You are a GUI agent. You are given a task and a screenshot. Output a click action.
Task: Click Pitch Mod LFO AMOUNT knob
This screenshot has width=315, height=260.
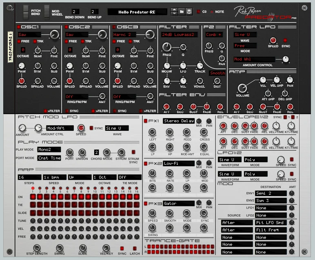coord(22,128)
